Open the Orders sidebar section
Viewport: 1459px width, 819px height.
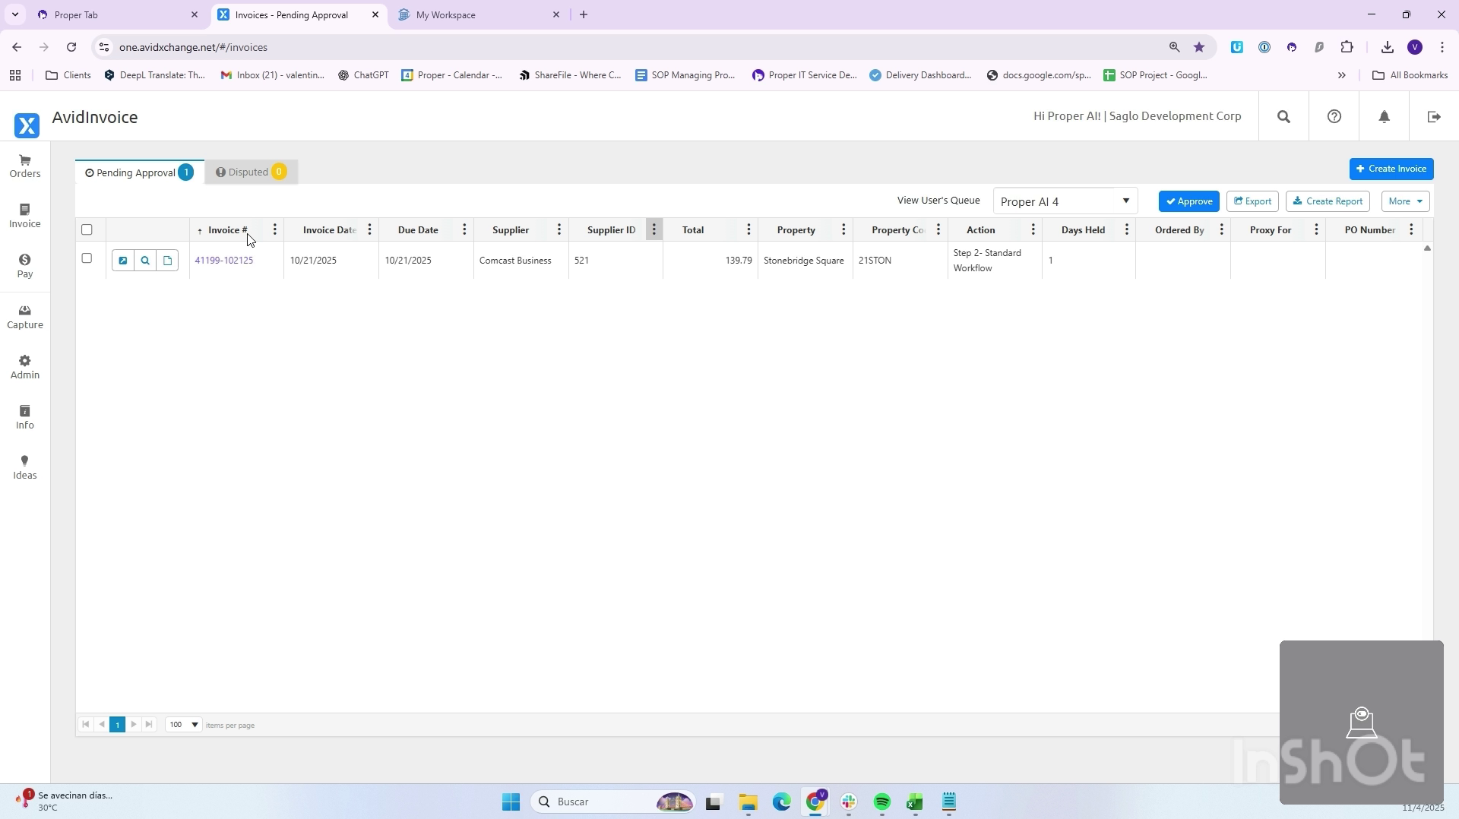coord(25,166)
